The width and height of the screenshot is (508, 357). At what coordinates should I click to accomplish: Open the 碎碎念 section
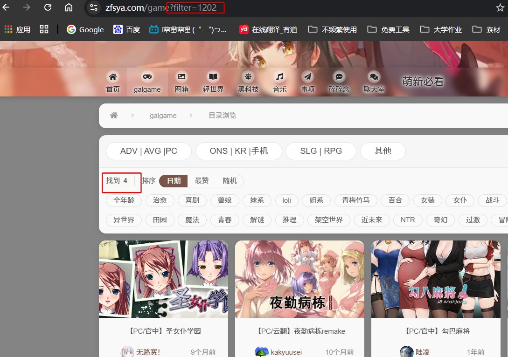pos(339,82)
